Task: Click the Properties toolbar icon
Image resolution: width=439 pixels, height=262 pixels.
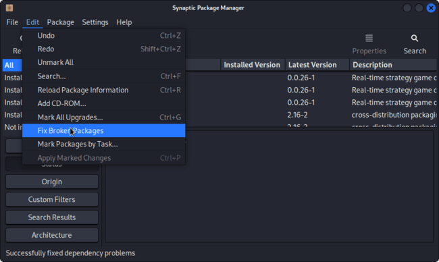Action: [369, 38]
